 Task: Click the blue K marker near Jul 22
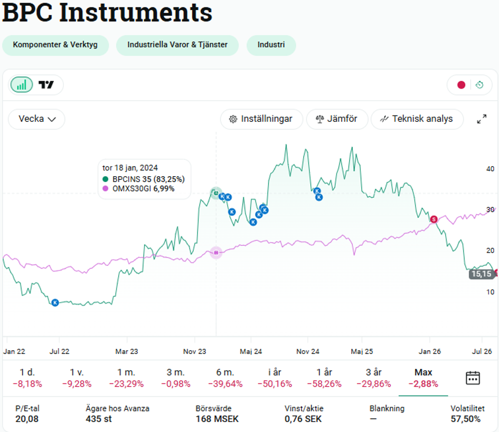55,303
